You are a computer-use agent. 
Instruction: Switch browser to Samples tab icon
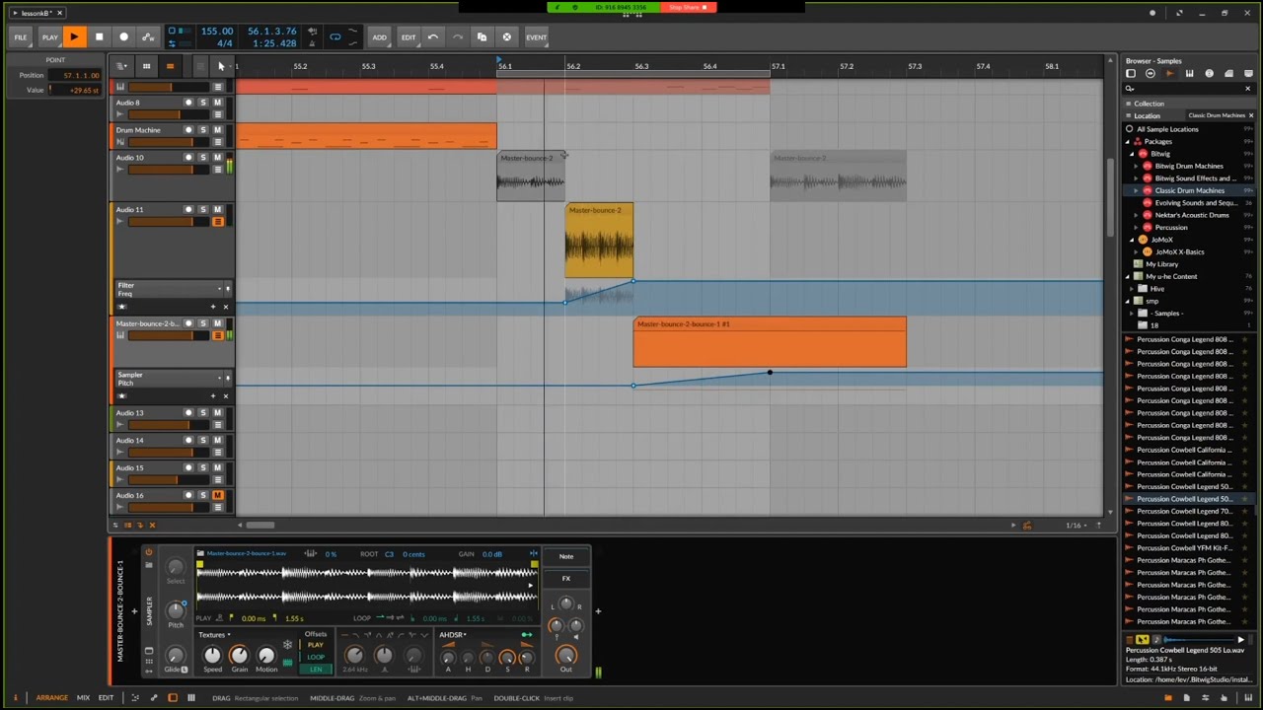pyautogui.click(x=1170, y=74)
